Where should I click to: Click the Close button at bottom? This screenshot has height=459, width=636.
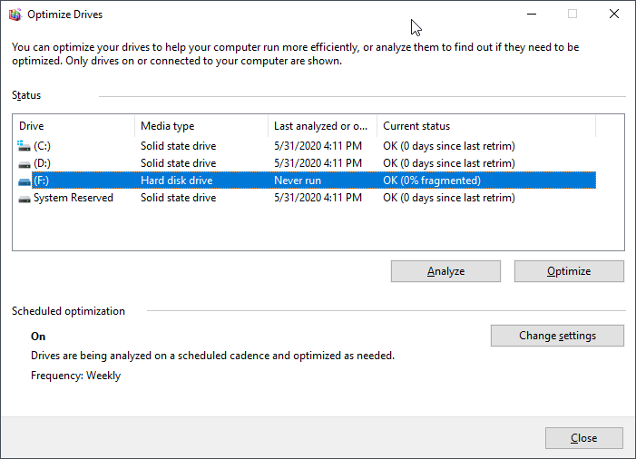(x=583, y=438)
